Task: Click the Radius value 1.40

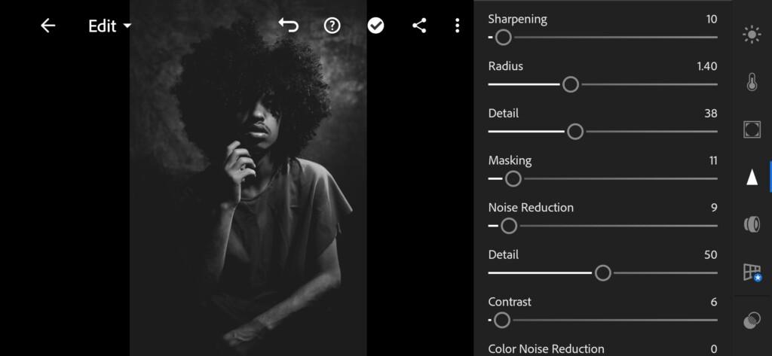Action: click(707, 66)
